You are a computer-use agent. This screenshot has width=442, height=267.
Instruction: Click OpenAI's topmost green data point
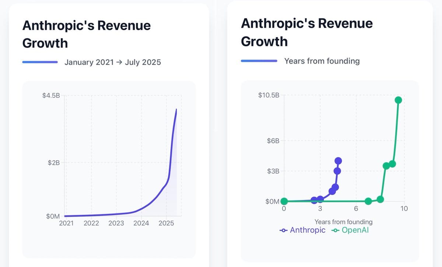pos(398,100)
